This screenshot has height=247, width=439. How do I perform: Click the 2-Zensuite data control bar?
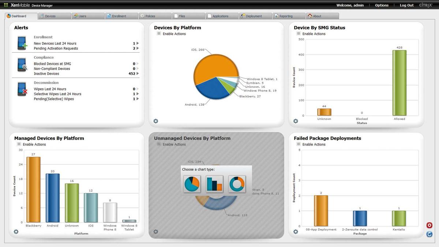[x=360, y=218]
